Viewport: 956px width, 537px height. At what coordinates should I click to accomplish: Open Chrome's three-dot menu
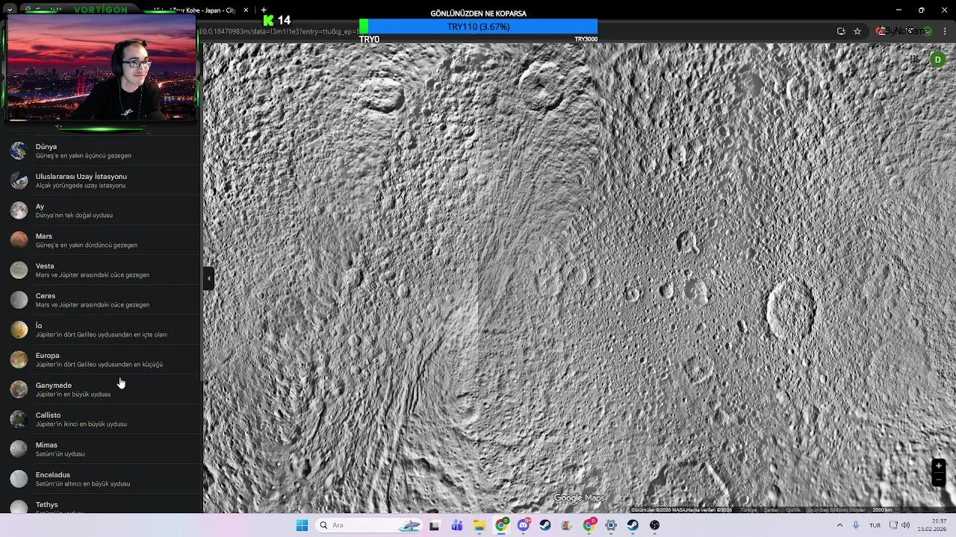coord(946,31)
